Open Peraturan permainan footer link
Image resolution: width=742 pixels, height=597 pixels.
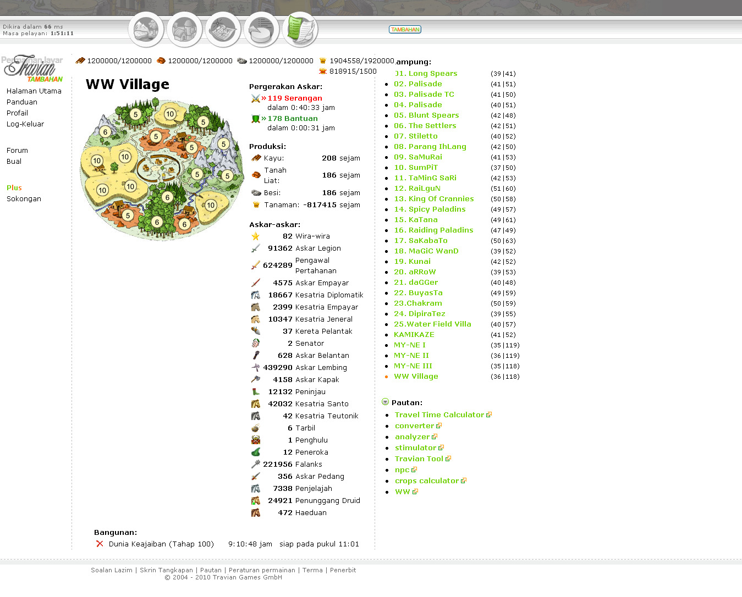point(262,571)
